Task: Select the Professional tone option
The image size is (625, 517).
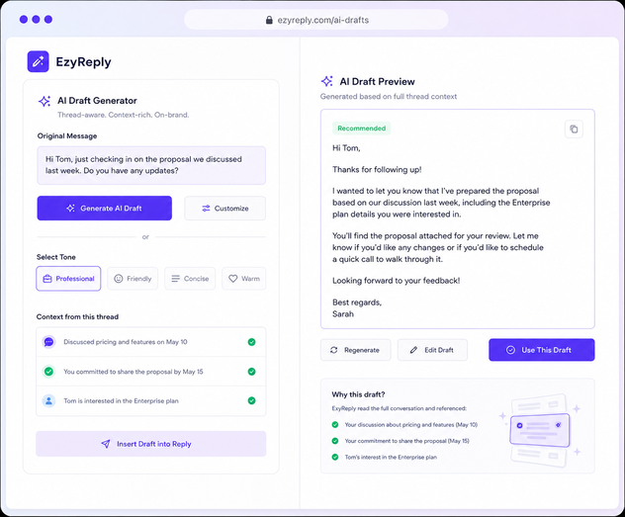Action: [x=68, y=279]
